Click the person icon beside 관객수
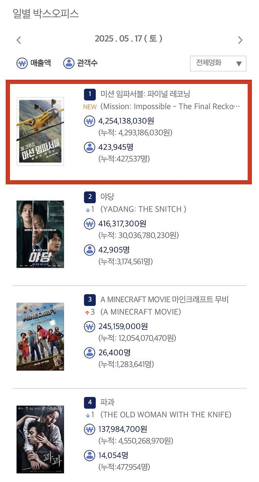 (69, 63)
